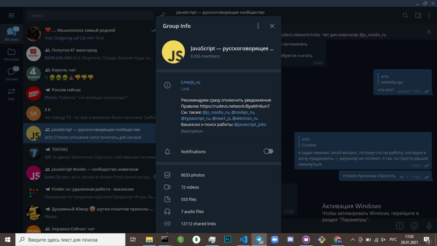This screenshot has width=437, height=246.
Task: Click the headphones audio icon
Action: coord(167,211)
